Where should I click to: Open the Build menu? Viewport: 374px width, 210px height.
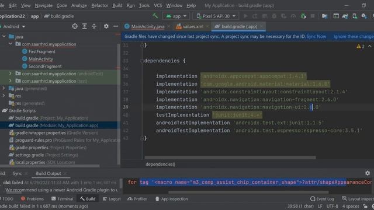coord(117,5)
